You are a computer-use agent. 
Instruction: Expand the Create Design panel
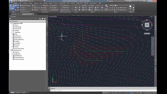pos(45,12)
